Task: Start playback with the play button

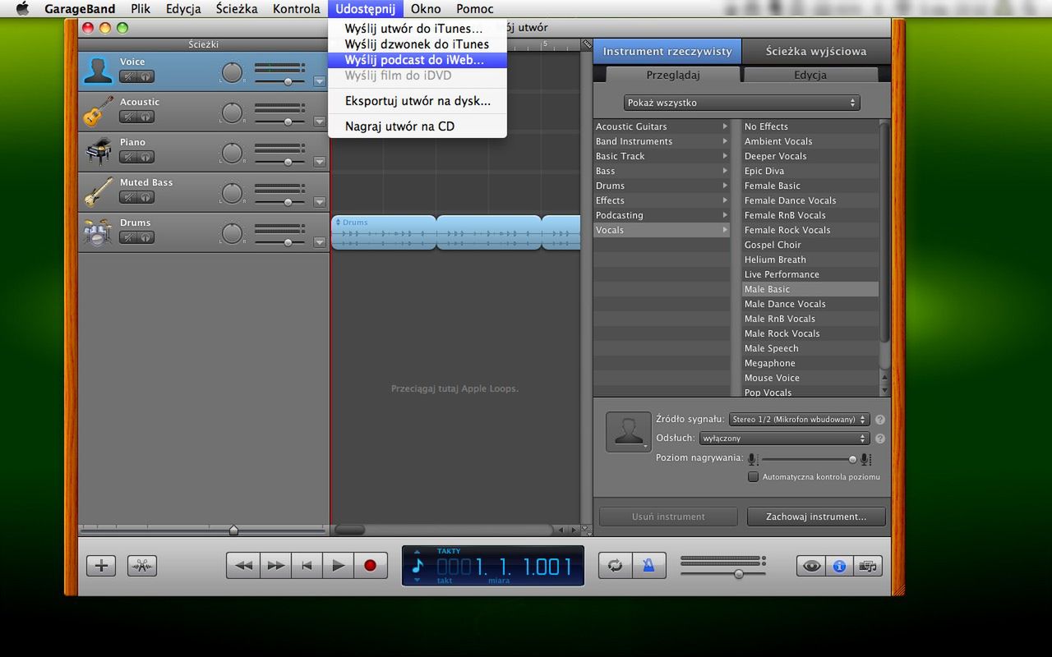Action: pos(338,565)
